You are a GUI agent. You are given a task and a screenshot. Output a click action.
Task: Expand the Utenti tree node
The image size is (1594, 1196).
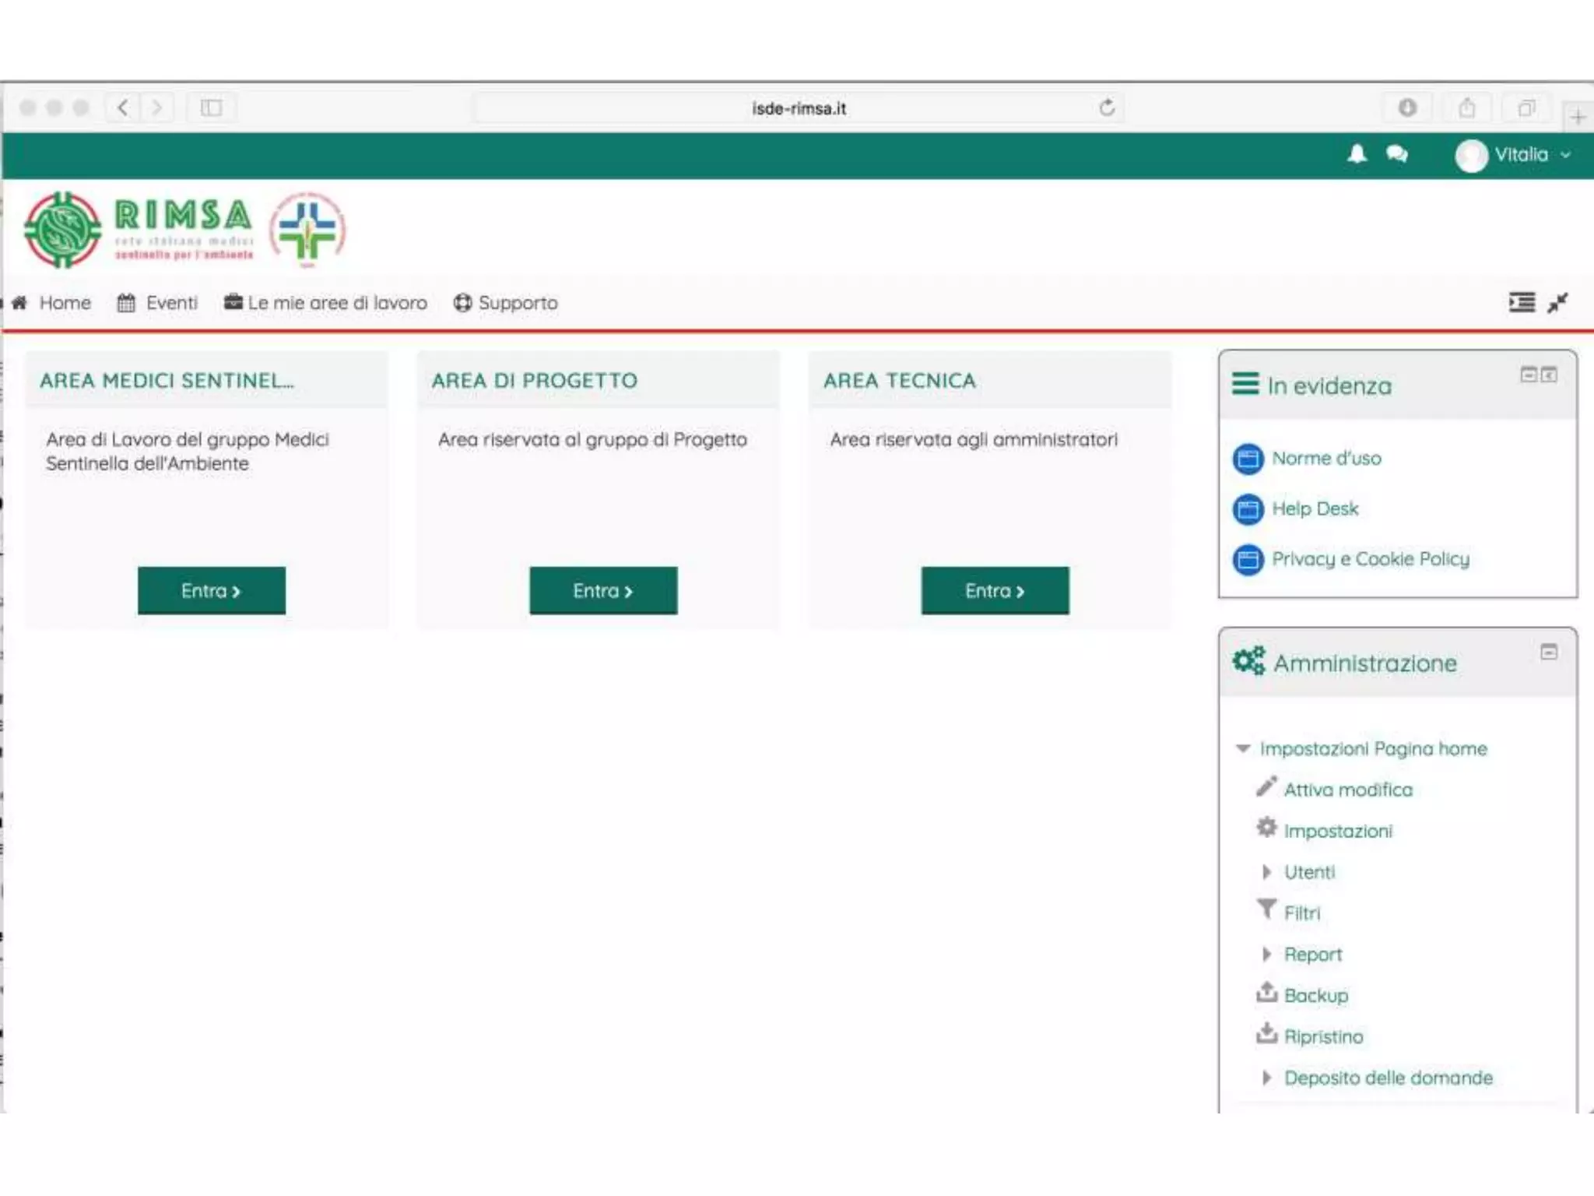pos(1266,872)
